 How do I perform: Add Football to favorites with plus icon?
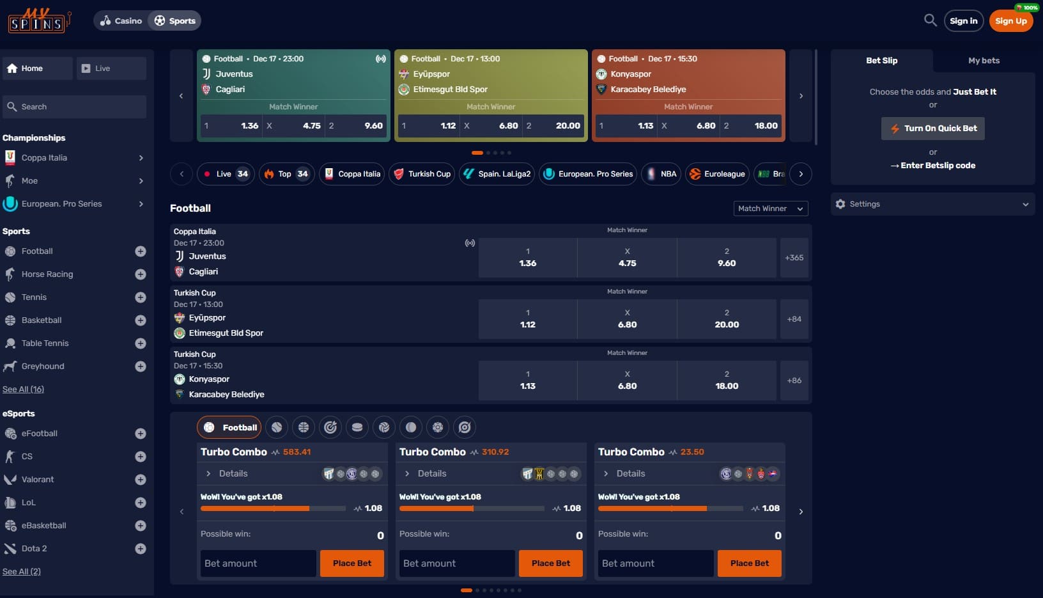pyautogui.click(x=141, y=251)
